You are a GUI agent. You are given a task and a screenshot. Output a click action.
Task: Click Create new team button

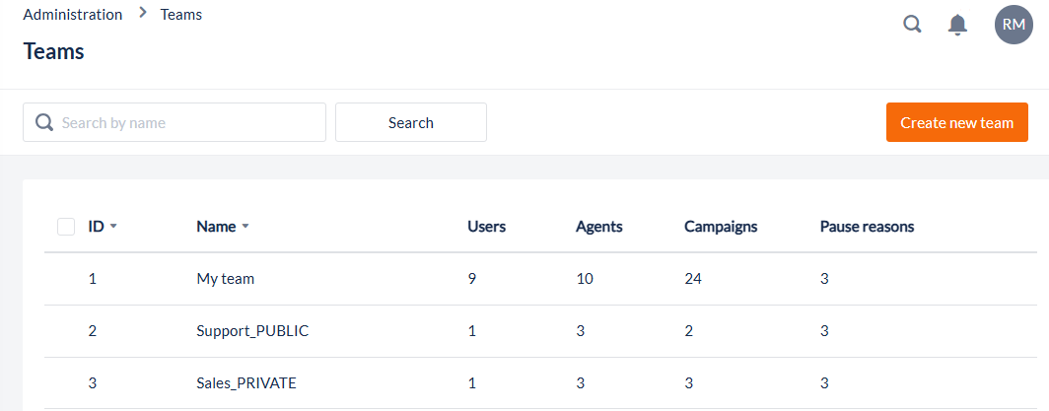956,122
